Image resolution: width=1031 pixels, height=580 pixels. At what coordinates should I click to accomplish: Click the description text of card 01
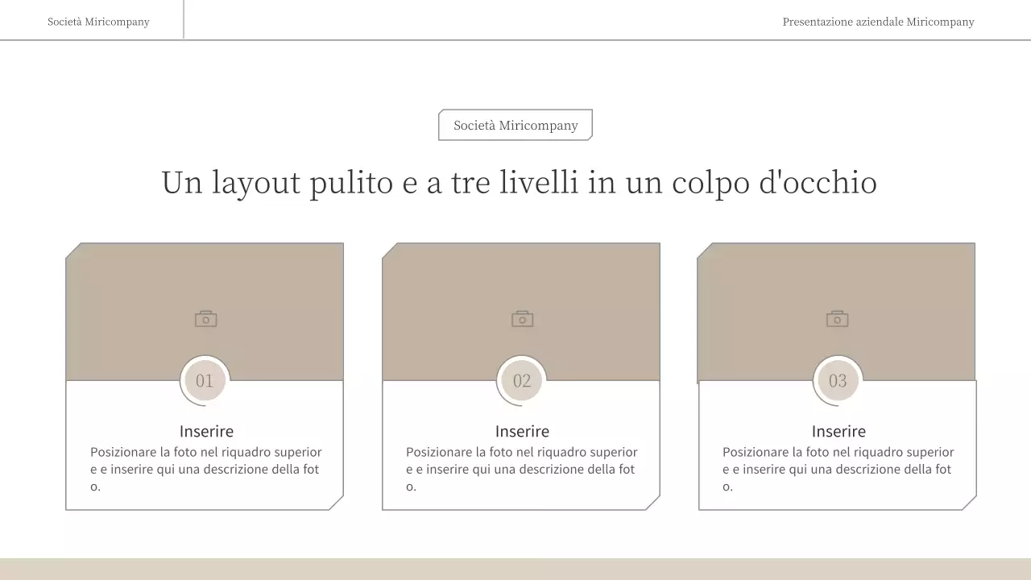tap(207, 469)
